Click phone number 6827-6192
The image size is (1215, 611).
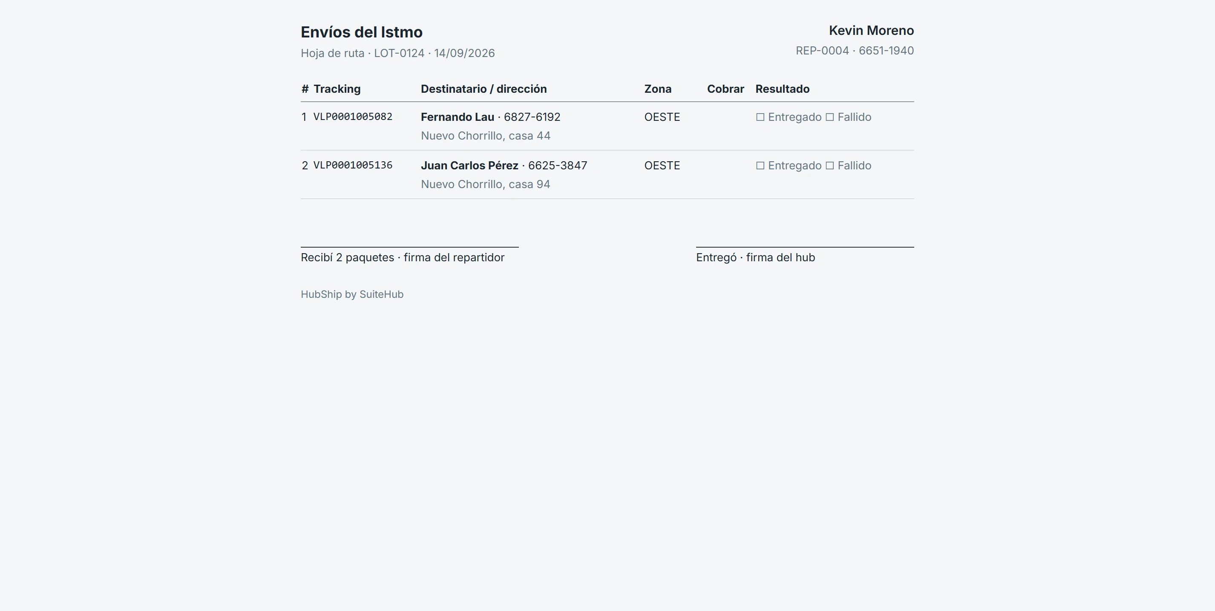click(532, 117)
